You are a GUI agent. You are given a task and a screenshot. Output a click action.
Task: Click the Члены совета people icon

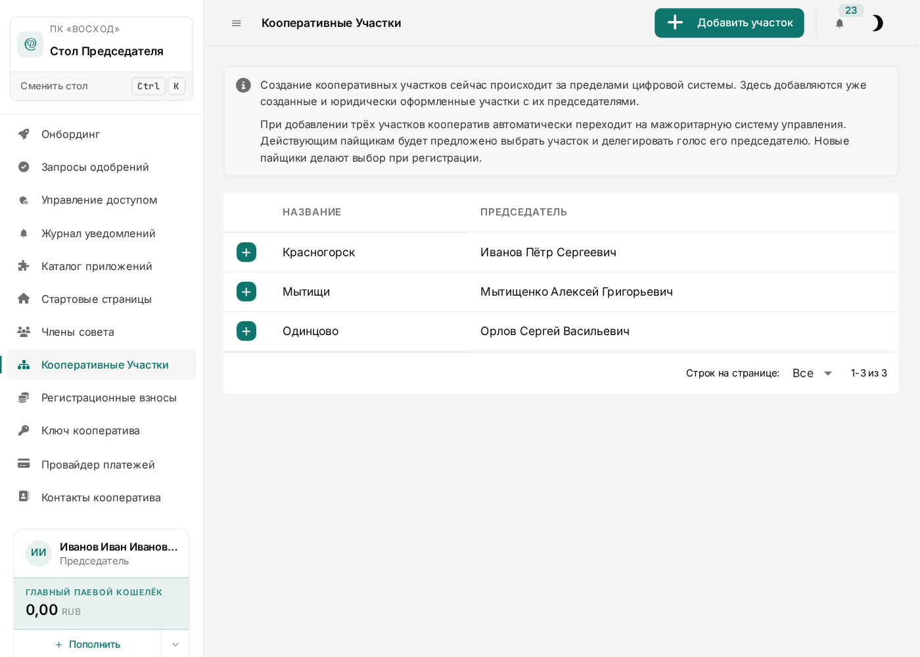coord(24,332)
